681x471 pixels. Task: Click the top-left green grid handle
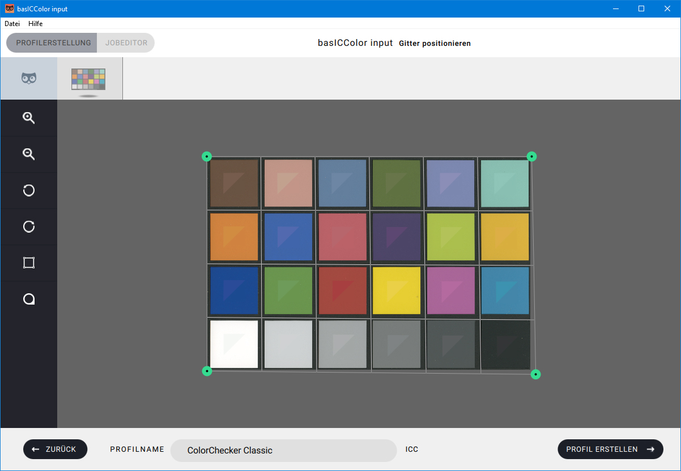[207, 156]
